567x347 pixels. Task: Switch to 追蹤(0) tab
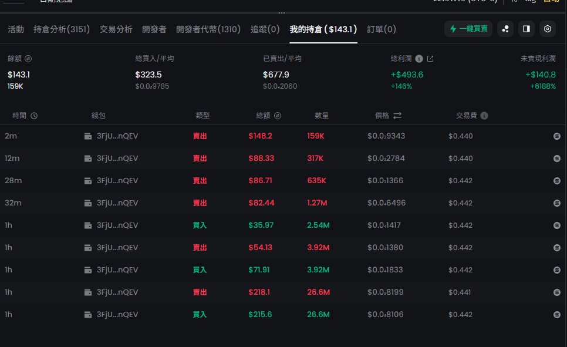click(x=265, y=29)
